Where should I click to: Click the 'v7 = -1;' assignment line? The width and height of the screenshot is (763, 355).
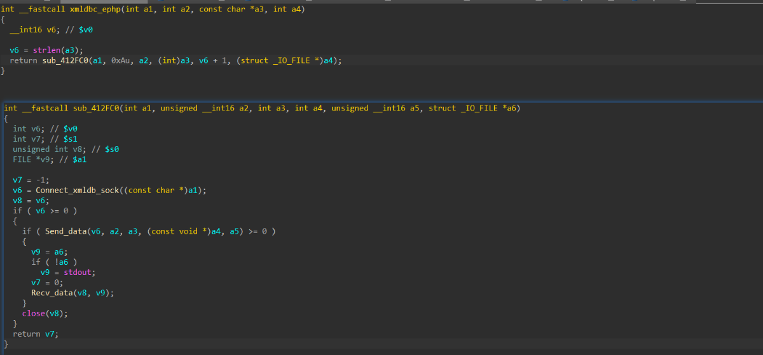point(31,180)
